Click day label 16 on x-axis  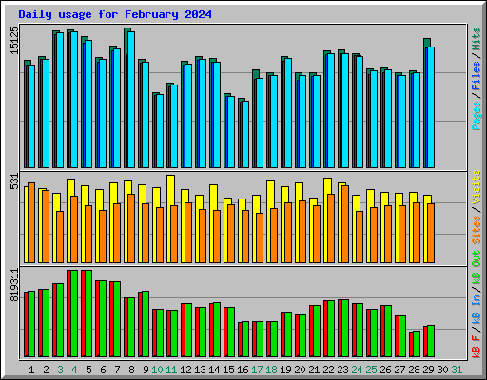tap(243, 370)
